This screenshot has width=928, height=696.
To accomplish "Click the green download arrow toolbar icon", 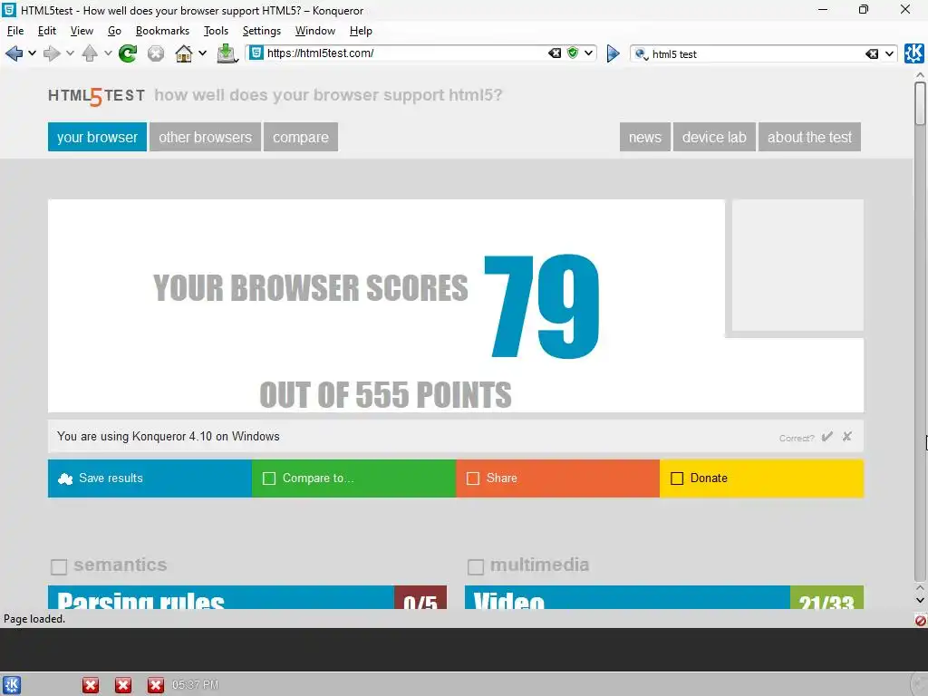I will point(227,53).
